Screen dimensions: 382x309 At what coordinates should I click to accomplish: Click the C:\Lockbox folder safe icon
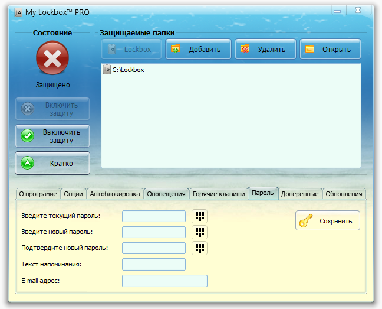(107, 70)
